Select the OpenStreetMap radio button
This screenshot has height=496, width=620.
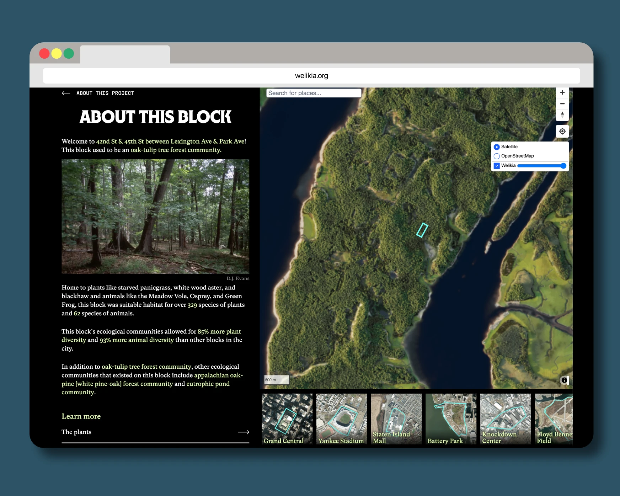click(497, 156)
